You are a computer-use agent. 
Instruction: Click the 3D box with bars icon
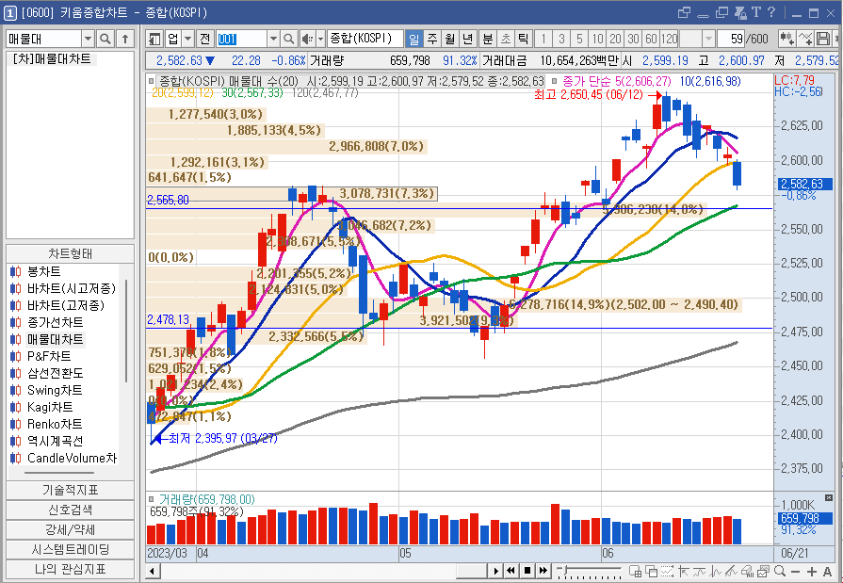pyautogui.click(x=747, y=571)
